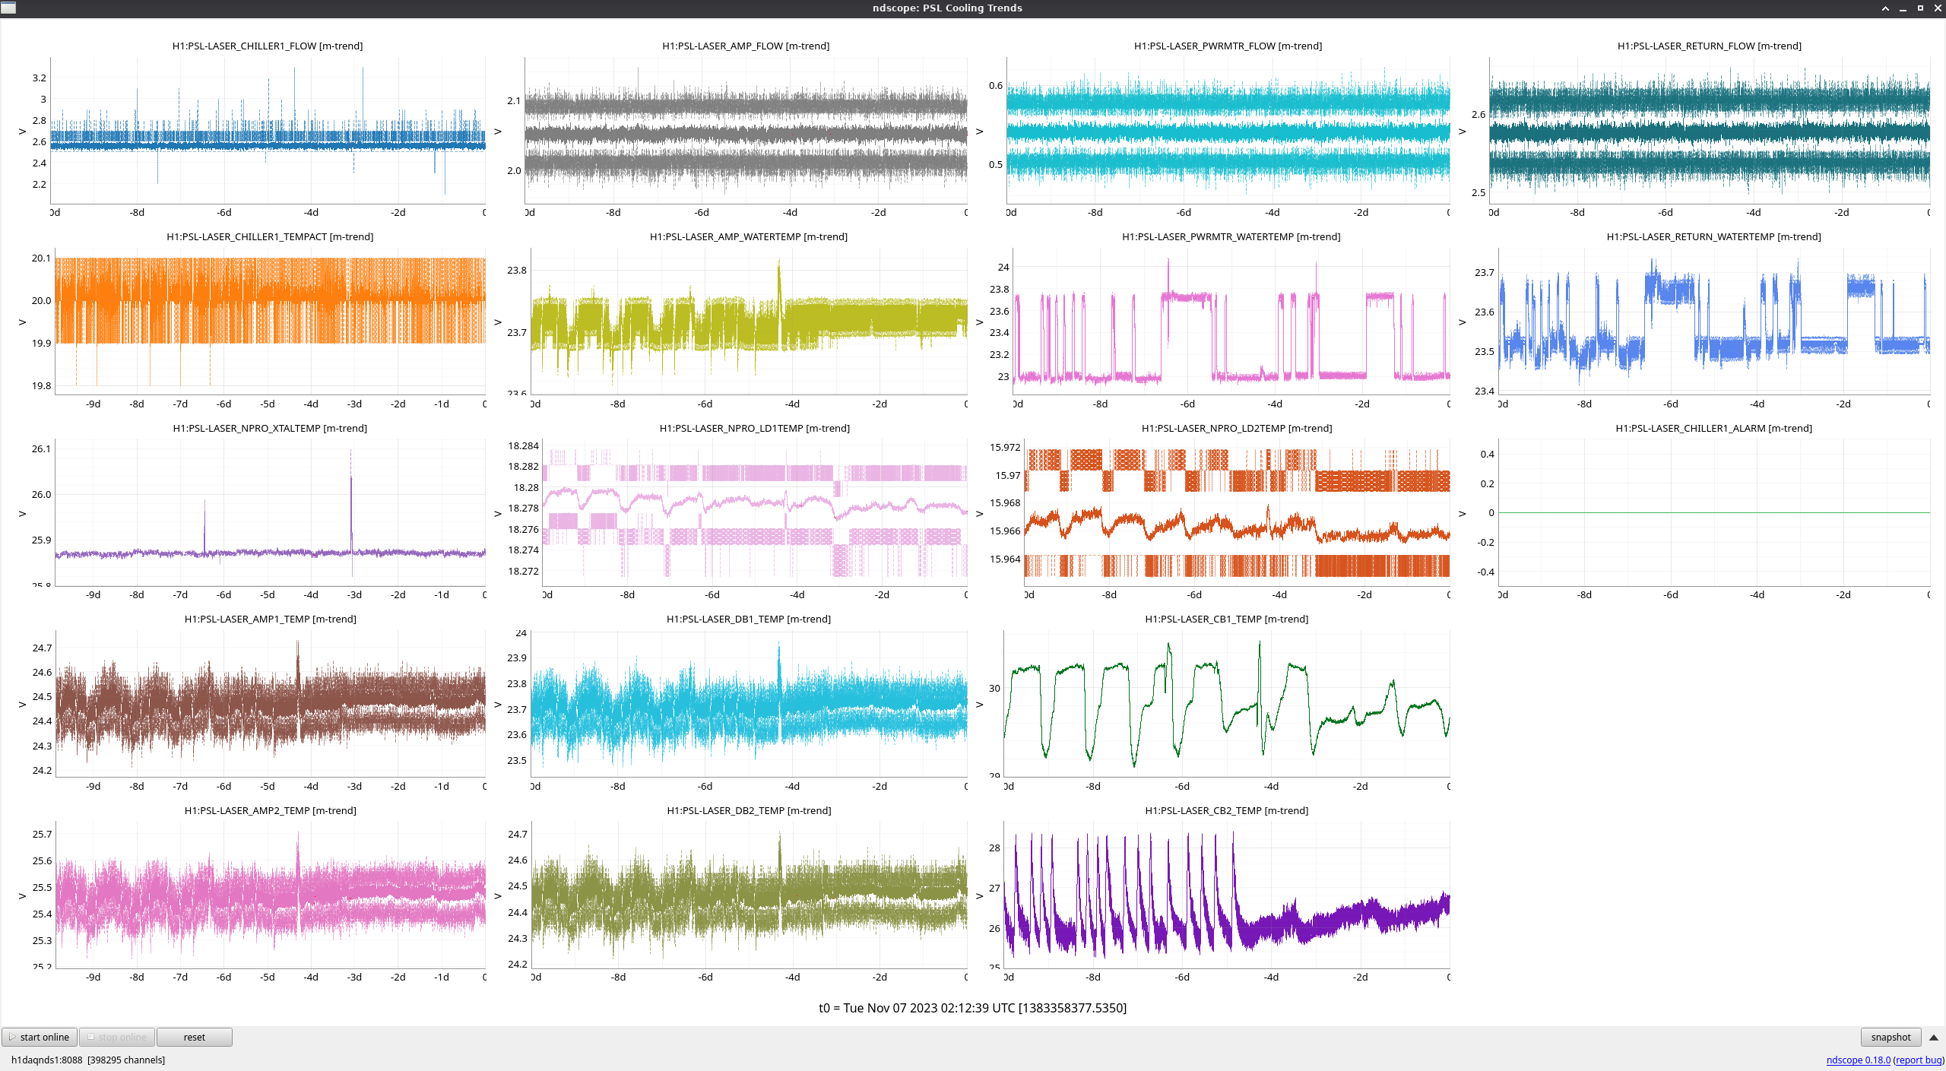
Task: Click the green CB1_TEMP trace plot
Action: pos(1226,703)
